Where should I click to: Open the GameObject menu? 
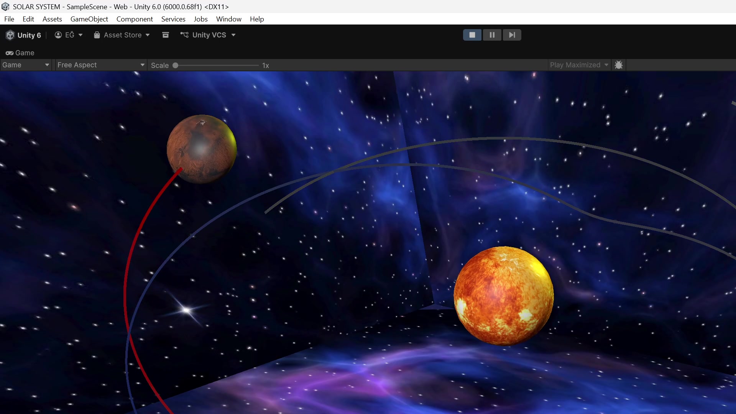[89, 19]
